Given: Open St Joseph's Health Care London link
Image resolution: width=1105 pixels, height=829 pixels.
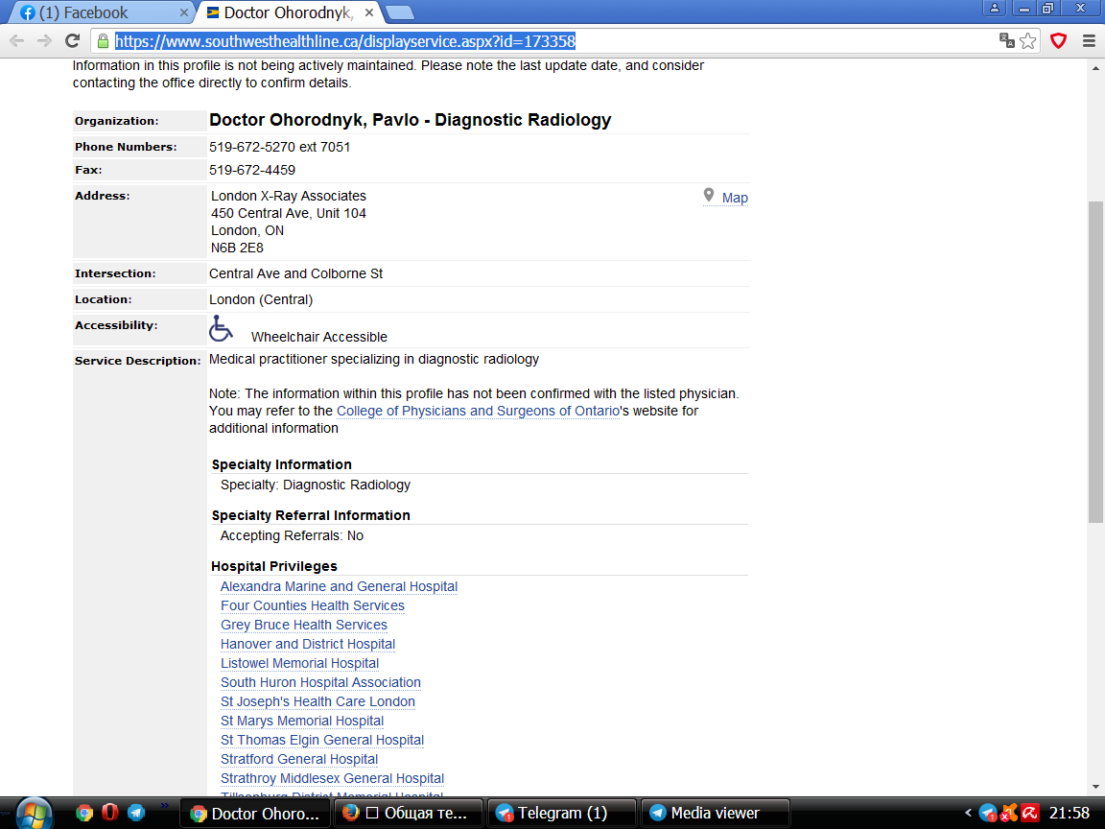Looking at the screenshot, I should pos(317,701).
